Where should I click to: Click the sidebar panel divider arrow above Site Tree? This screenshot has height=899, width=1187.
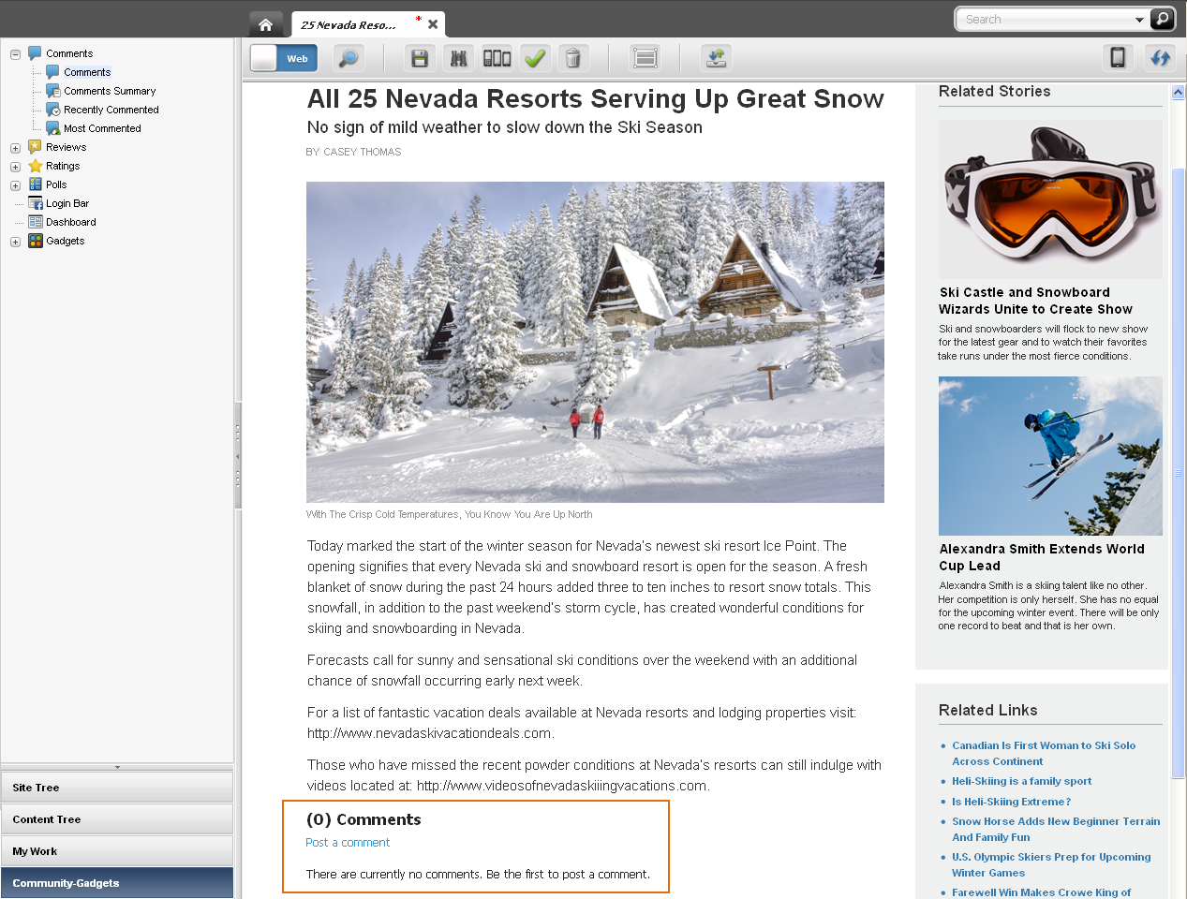pos(117,767)
